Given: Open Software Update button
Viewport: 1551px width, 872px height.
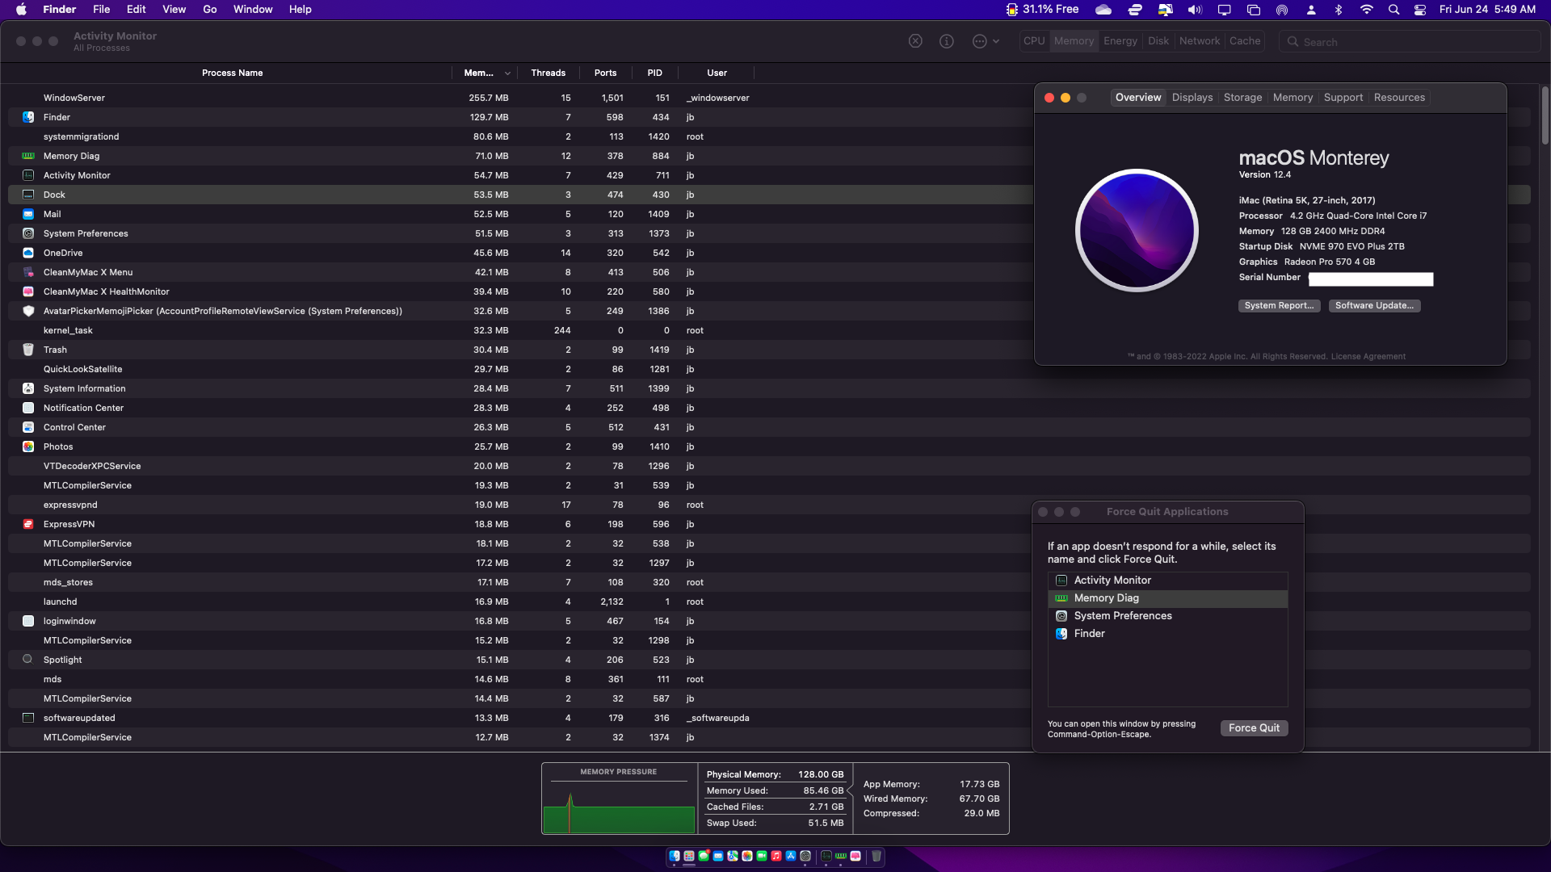Looking at the screenshot, I should [1374, 305].
